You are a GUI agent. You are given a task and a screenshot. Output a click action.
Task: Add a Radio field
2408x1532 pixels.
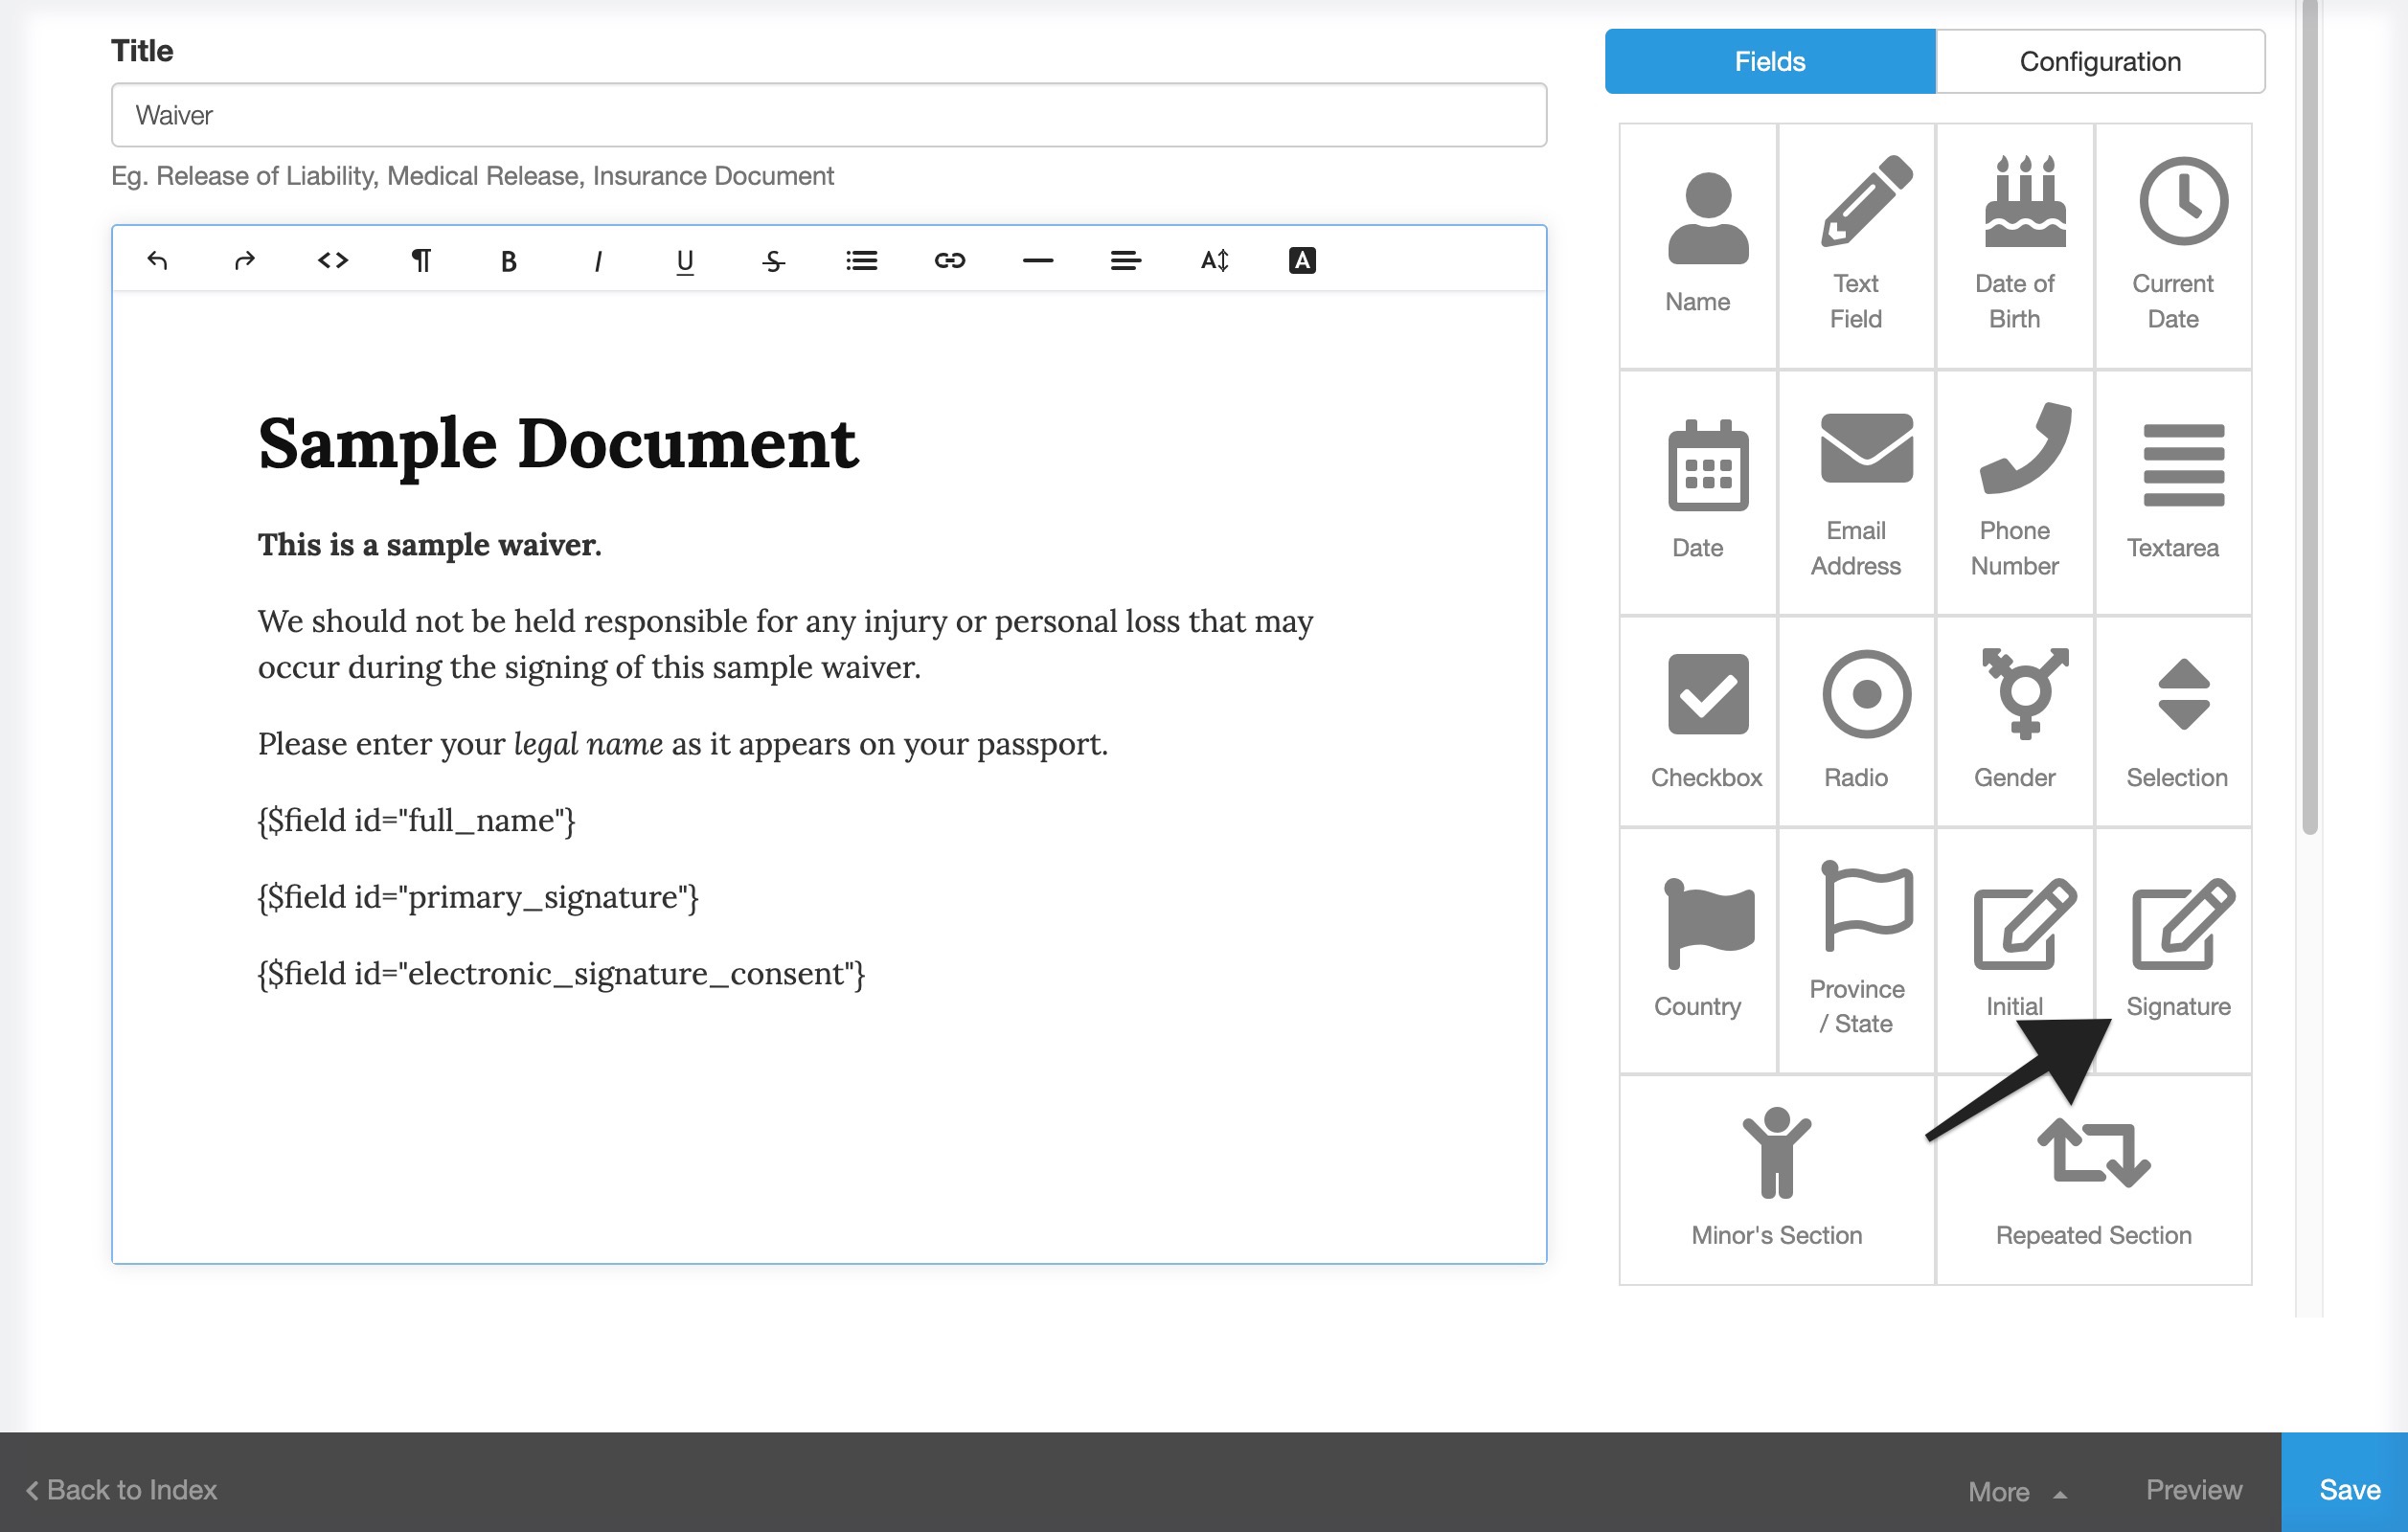(x=1856, y=722)
